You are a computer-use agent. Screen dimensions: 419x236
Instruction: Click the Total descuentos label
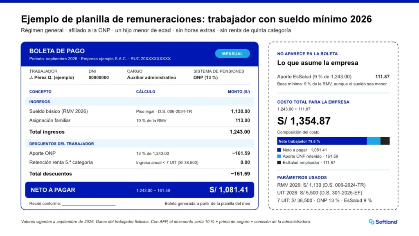click(50, 174)
